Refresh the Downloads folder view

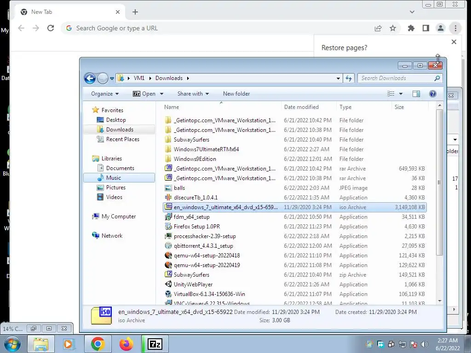pos(349,78)
